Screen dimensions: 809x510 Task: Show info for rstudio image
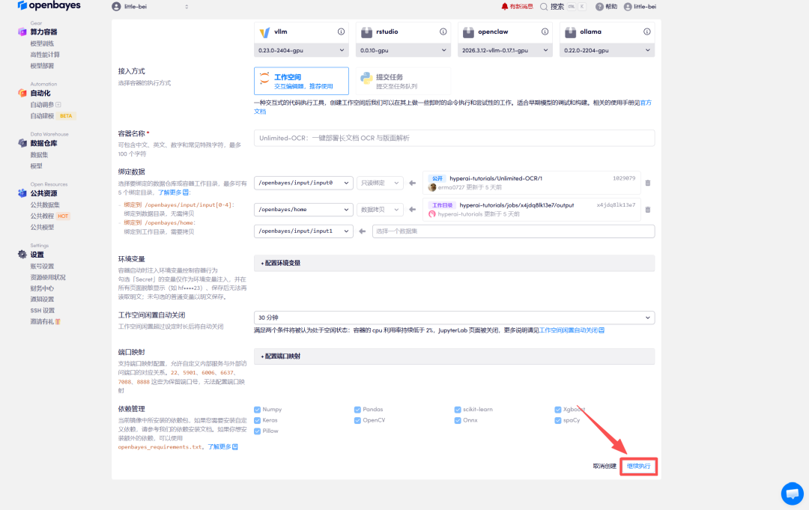coord(443,31)
